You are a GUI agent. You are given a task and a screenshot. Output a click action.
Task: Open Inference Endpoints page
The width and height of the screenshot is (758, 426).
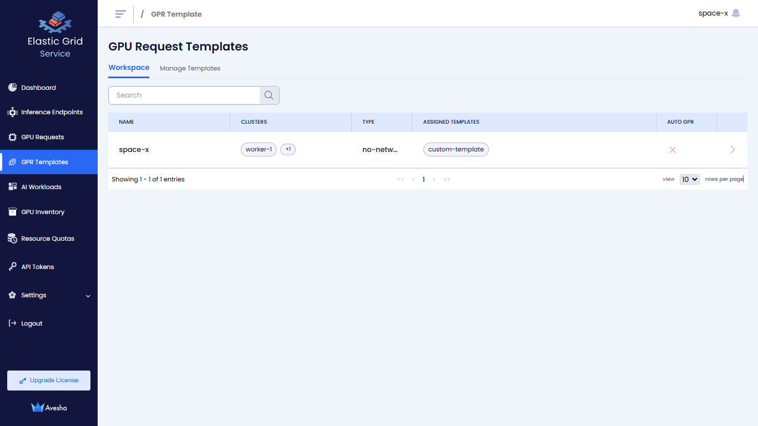(x=52, y=112)
